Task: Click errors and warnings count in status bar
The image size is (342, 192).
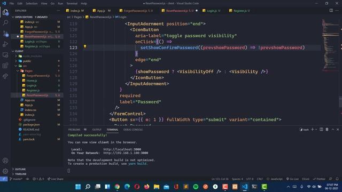Action: [x=38, y=179]
